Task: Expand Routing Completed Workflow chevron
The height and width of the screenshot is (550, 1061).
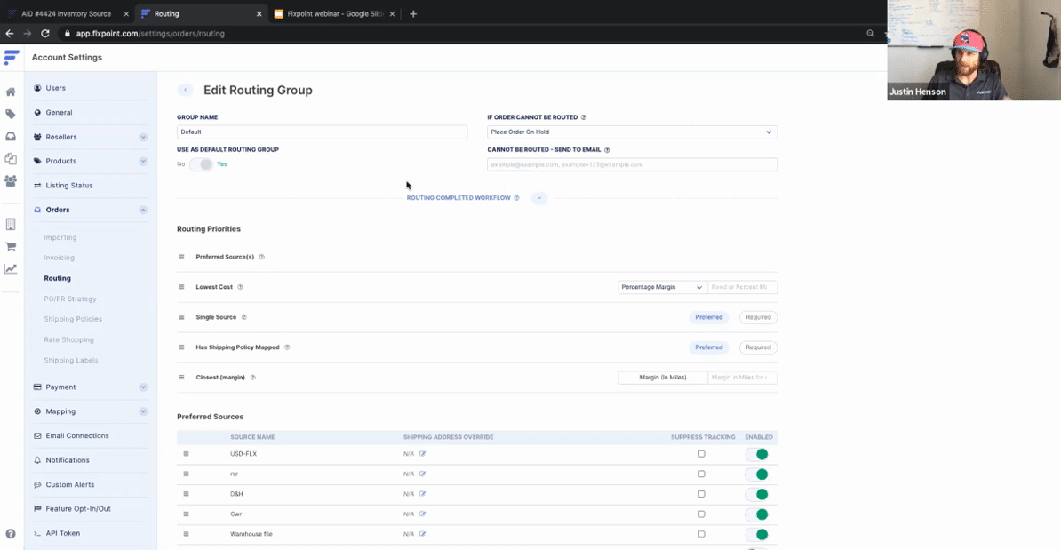Action: click(539, 198)
